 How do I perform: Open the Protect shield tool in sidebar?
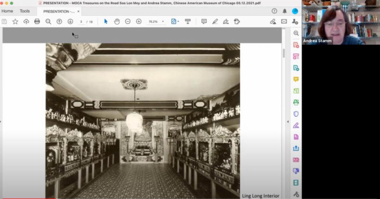tap(296, 114)
